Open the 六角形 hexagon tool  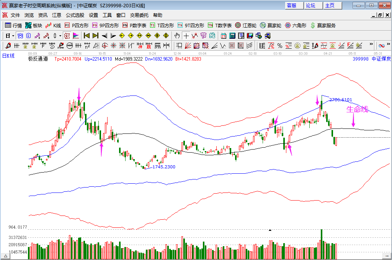(x=296, y=25)
